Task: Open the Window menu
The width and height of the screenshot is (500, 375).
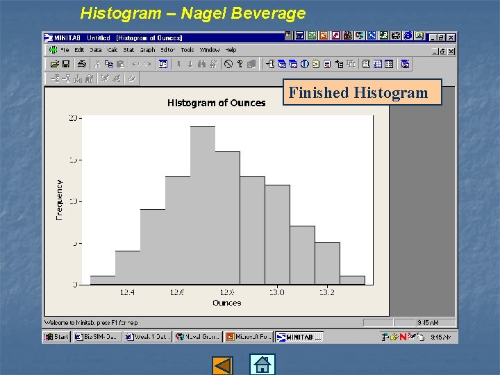Action: pyautogui.click(x=210, y=50)
